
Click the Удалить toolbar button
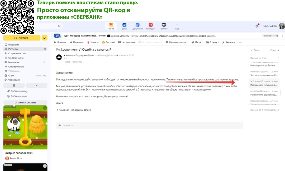93,42
